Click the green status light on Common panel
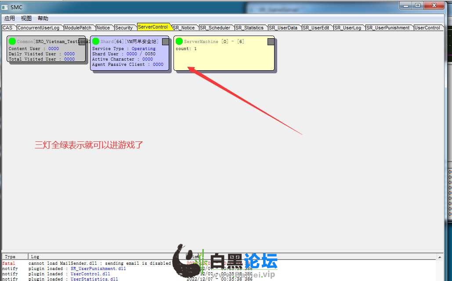The image size is (452, 281). [x=12, y=41]
